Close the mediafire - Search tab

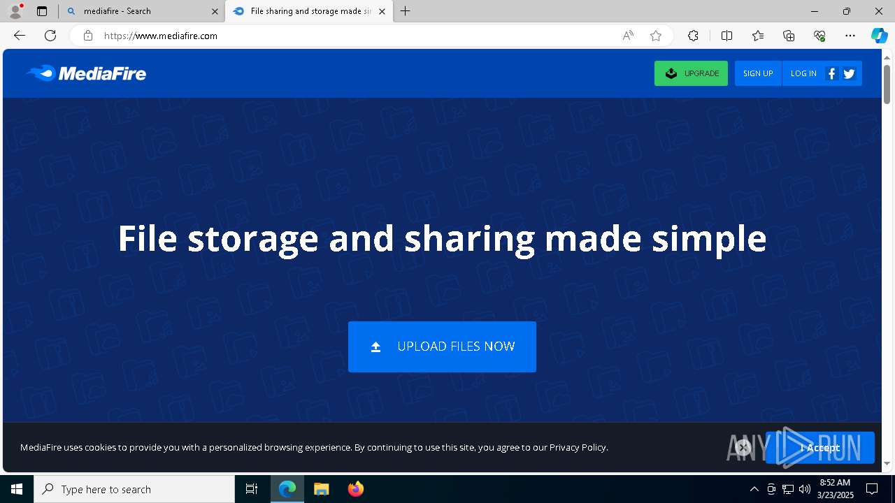pyautogui.click(x=215, y=11)
